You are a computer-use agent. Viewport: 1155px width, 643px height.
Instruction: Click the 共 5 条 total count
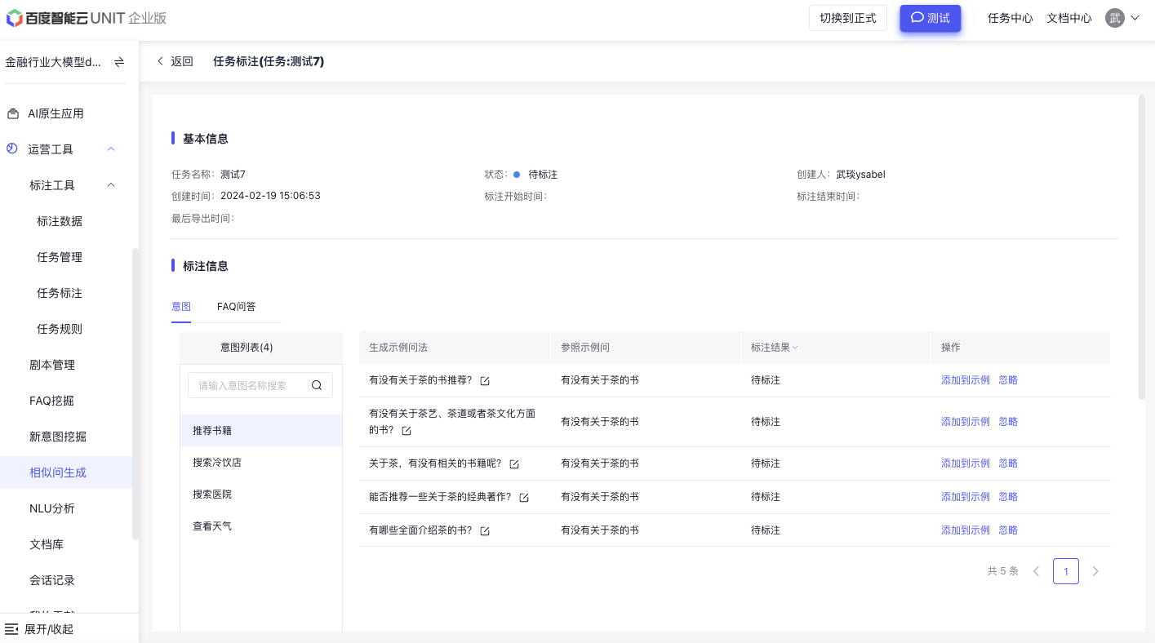tap(1003, 571)
